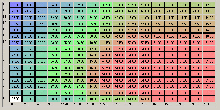Select the 42.00 cell in row 16 under 7500
Screen dimensions: 220x110
pyautogui.click(x=209, y=5)
